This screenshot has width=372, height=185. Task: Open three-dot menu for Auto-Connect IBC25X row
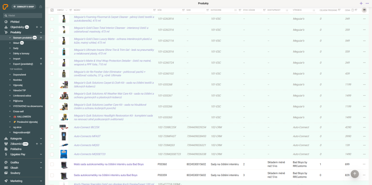[364, 127]
